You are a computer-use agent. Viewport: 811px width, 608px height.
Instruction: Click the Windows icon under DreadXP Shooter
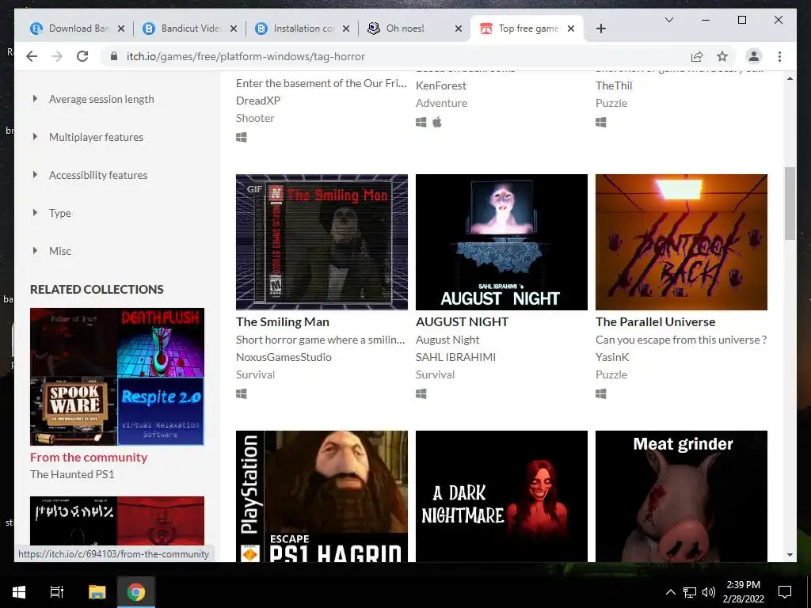(x=241, y=137)
